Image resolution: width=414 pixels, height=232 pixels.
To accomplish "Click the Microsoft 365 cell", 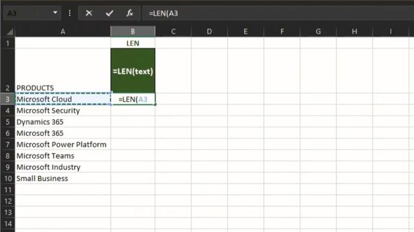I will 63,133.
